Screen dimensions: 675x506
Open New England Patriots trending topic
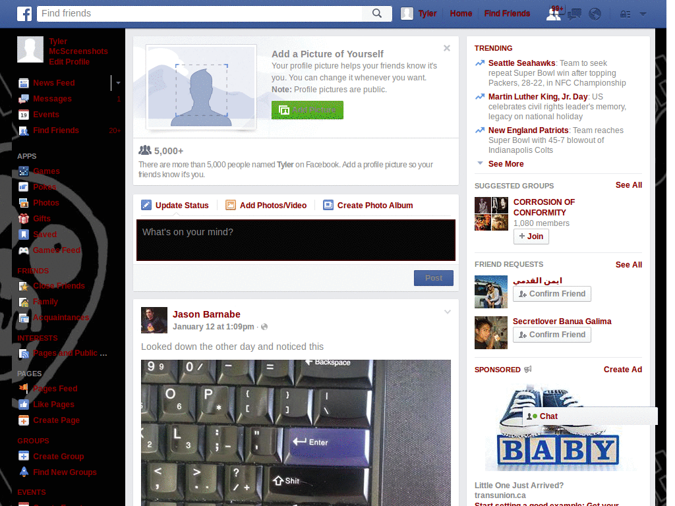click(x=528, y=130)
